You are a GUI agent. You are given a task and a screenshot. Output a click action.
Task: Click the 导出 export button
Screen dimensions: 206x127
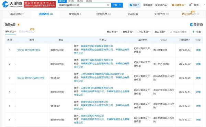point(197,32)
